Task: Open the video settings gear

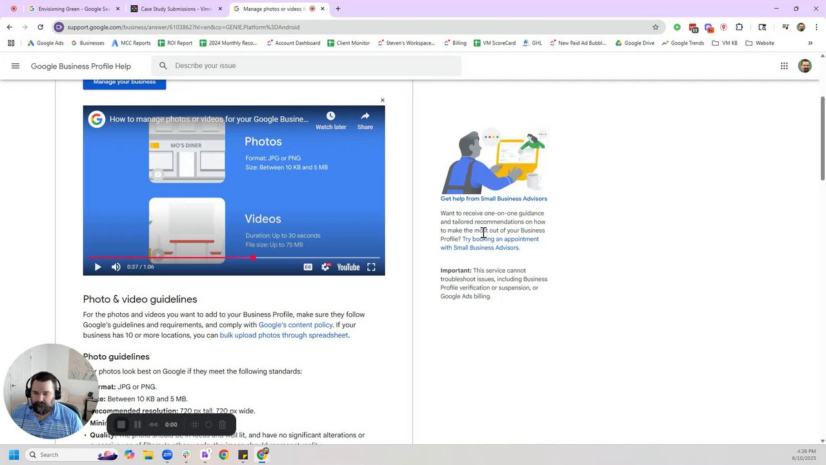Action: [325, 267]
